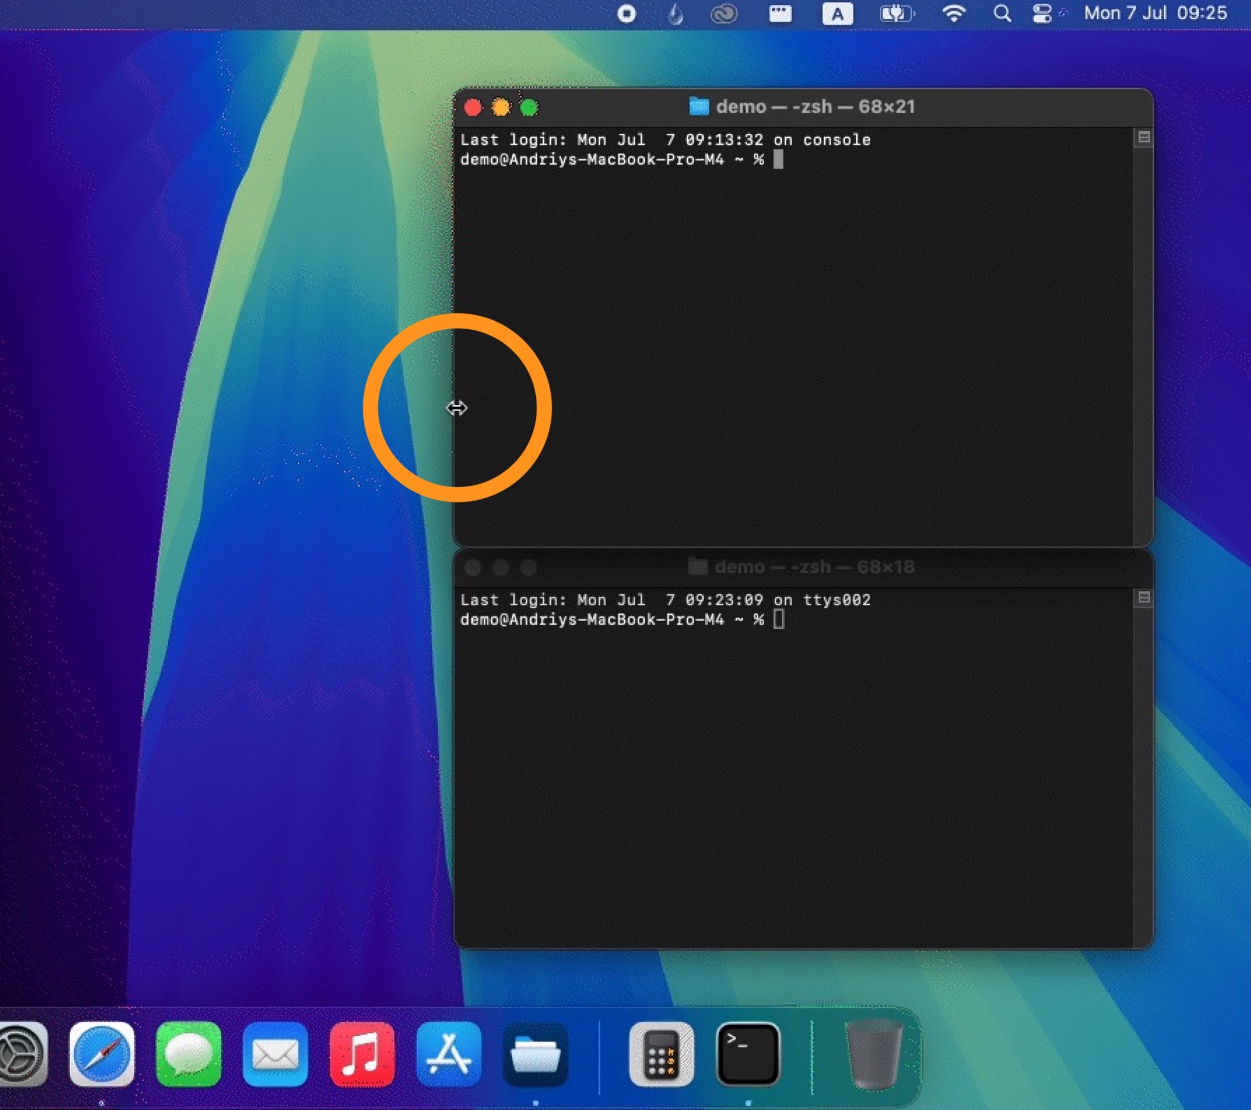Screen dimensions: 1251x1110
Task: Open date and time Mon 7 Jul
Action: (x=1155, y=14)
